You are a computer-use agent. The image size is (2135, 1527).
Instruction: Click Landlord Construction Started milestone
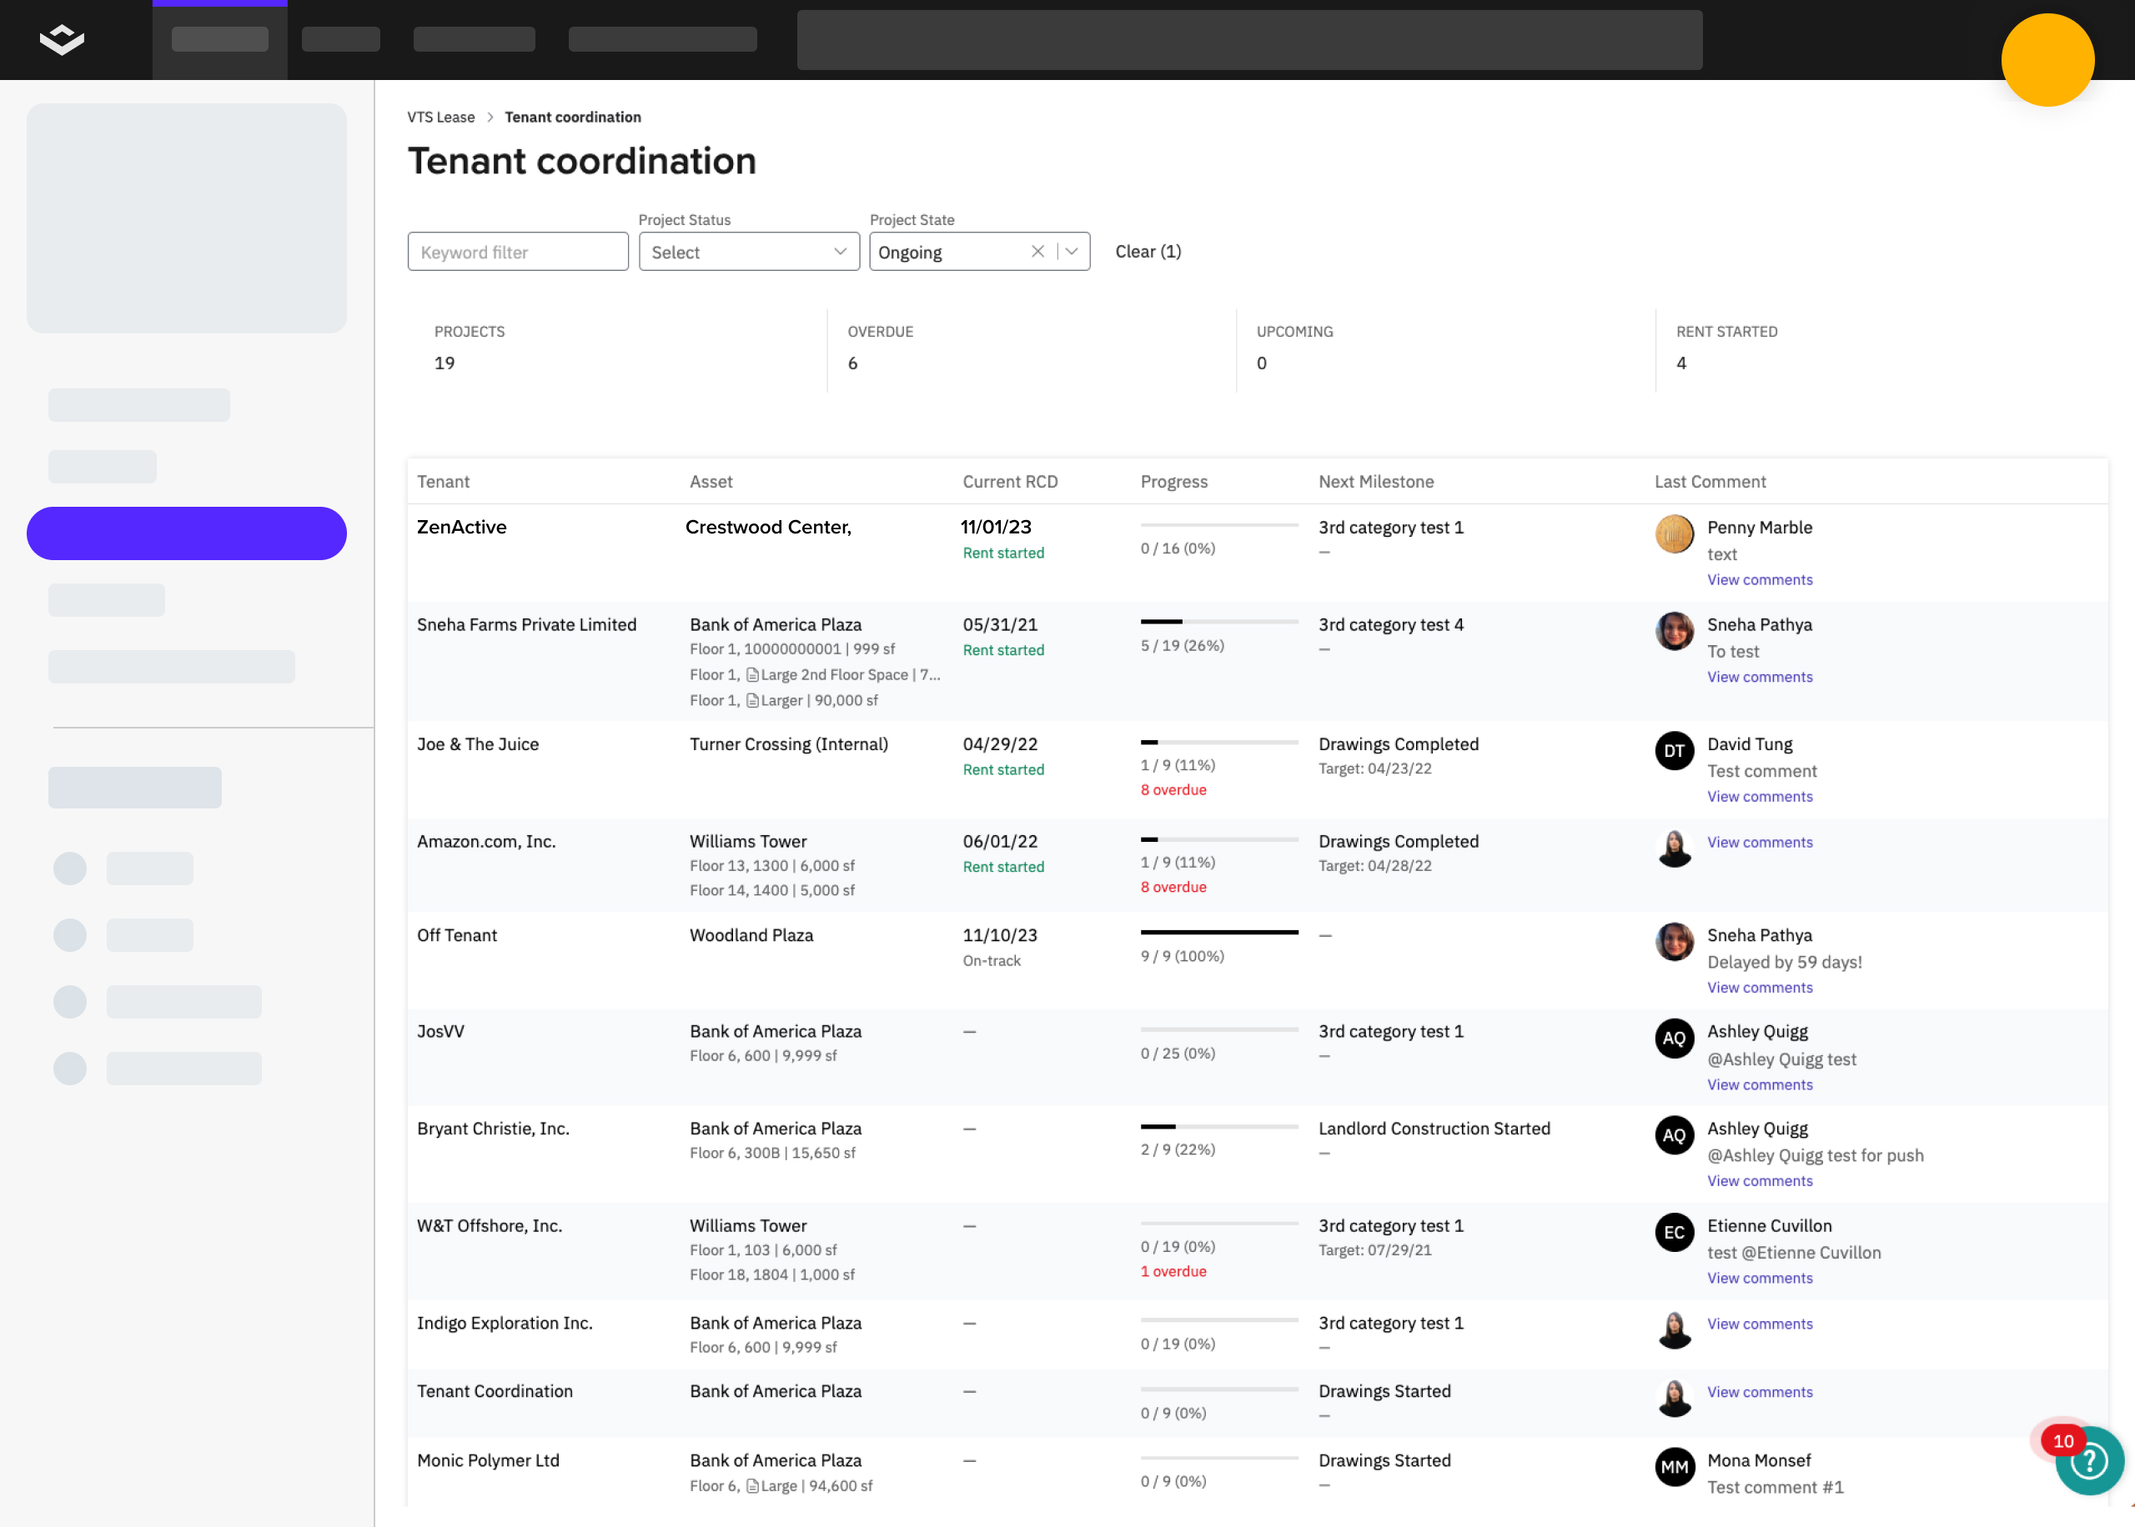pos(1434,1129)
